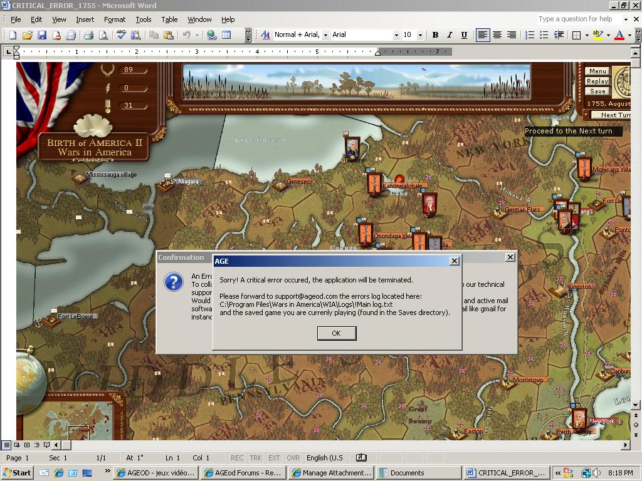
Task: Click OK in the AGE error dialog
Action: coord(337,333)
